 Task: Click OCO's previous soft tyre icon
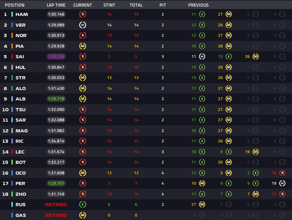point(282,173)
